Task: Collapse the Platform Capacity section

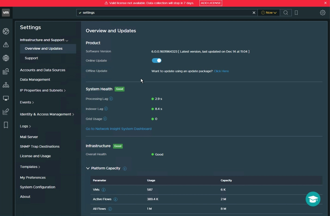Action: [88, 168]
